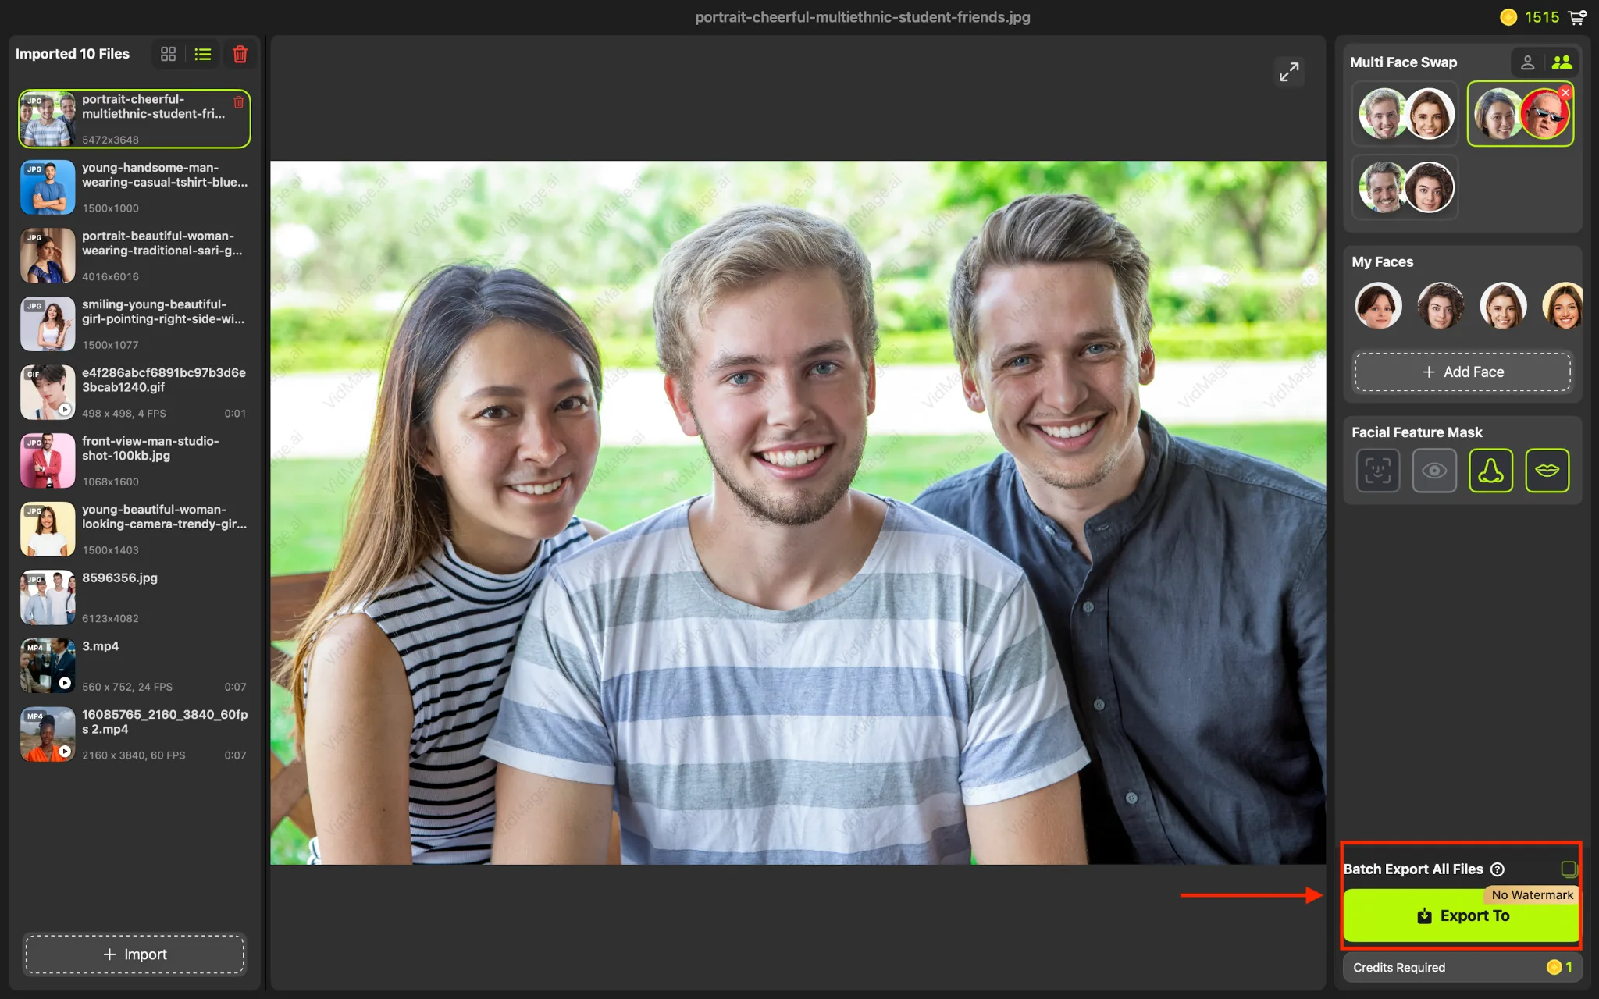The height and width of the screenshot is (999, 1599).
Task: Open young-beautiful-woman-looking-camera file
Action: pos(134,529)
